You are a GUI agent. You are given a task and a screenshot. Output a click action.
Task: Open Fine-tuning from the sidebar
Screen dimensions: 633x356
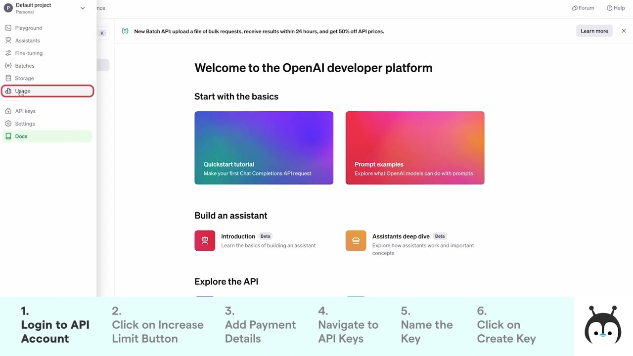47,53
